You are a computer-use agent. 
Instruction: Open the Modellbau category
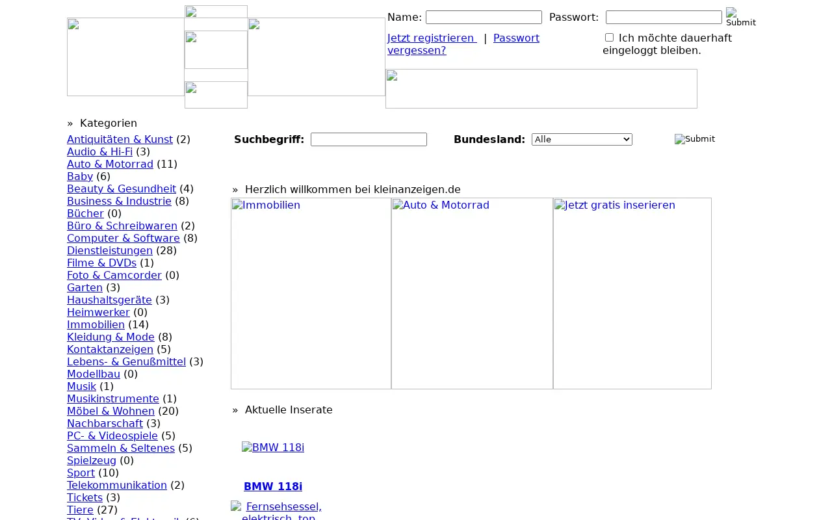pos(94,374)
